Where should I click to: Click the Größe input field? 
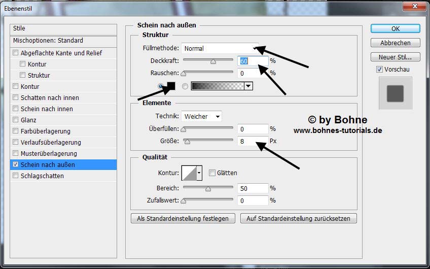(x=253, y=142)
